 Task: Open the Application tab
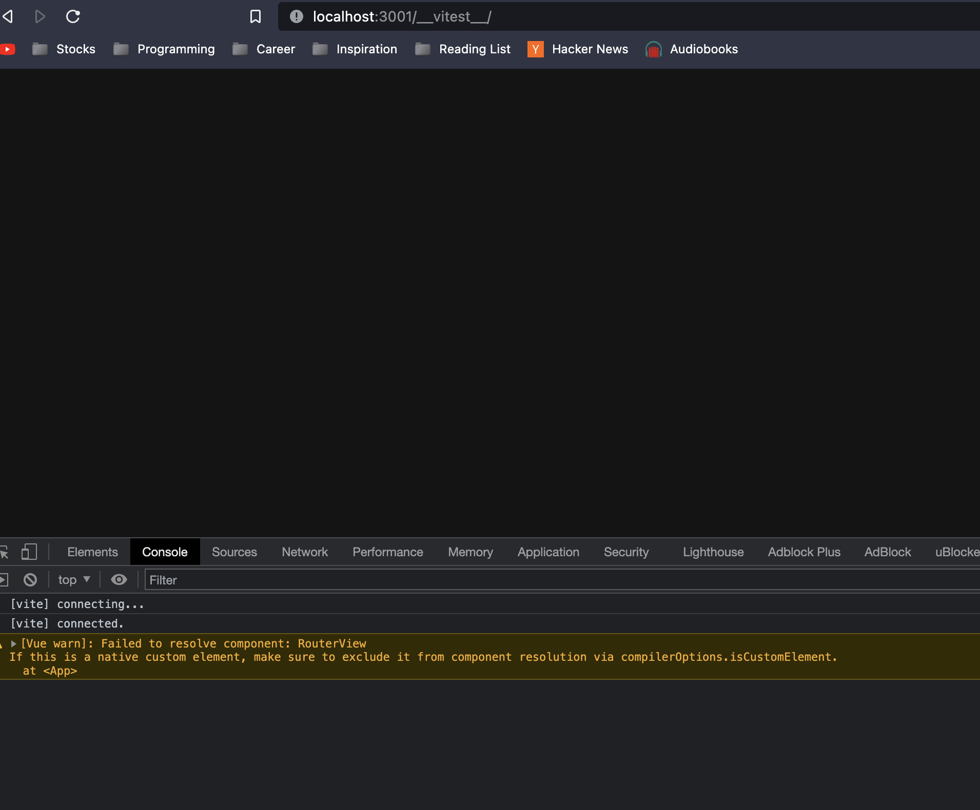(548, 552)
